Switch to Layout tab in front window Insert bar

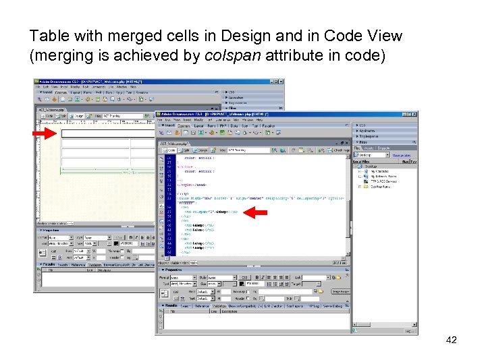(x=198, y=125)
